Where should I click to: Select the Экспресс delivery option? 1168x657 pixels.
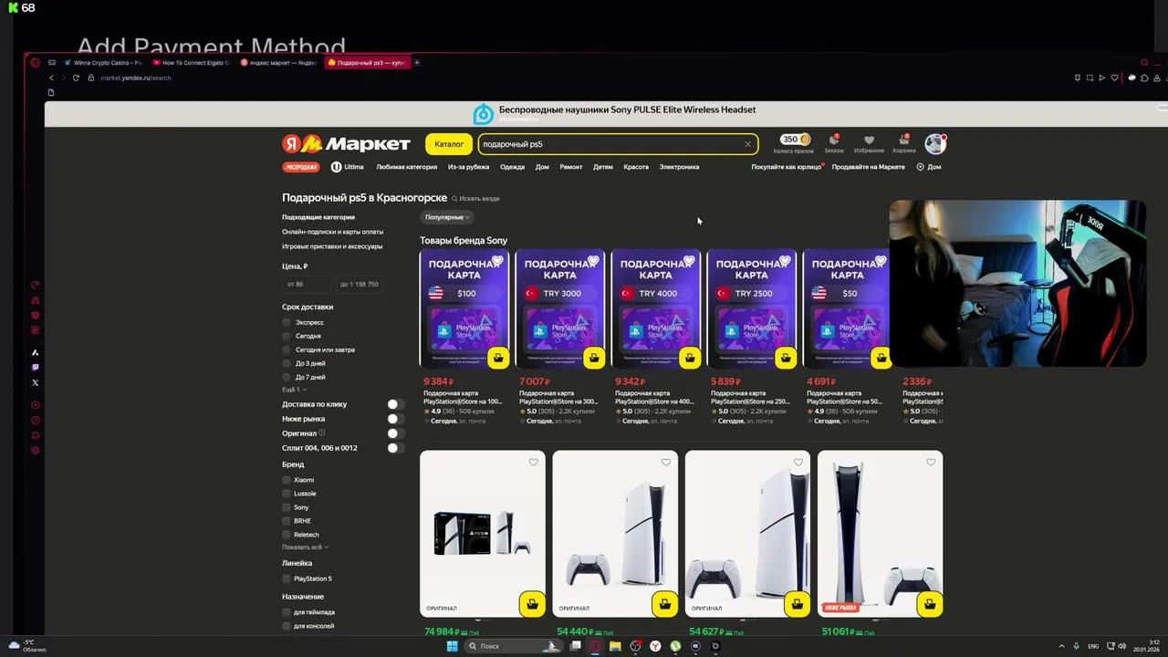[x=287, y=322]
